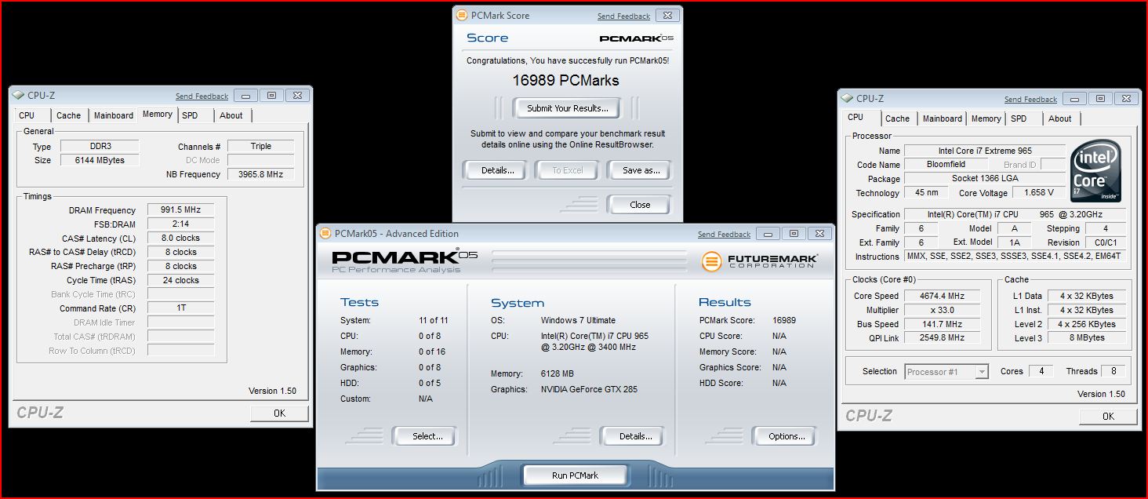Screen dimensions: 1148x499
Task: Click OK in the CPU-Z CPU window
Action: (x=1108, y=417)
